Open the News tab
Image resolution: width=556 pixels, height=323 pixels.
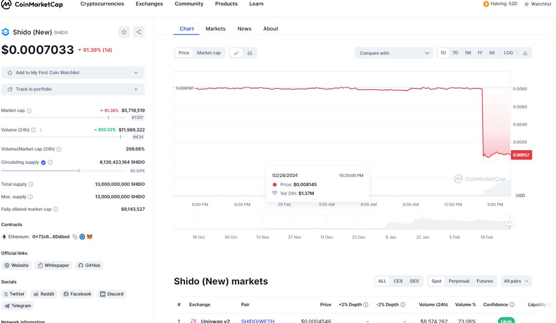(244, 29)
